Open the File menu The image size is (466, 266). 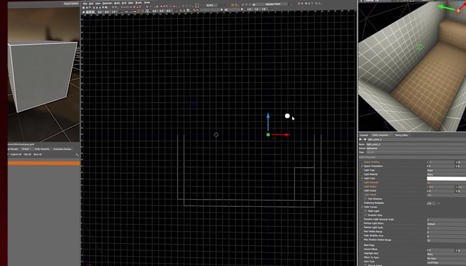(85, 3)
